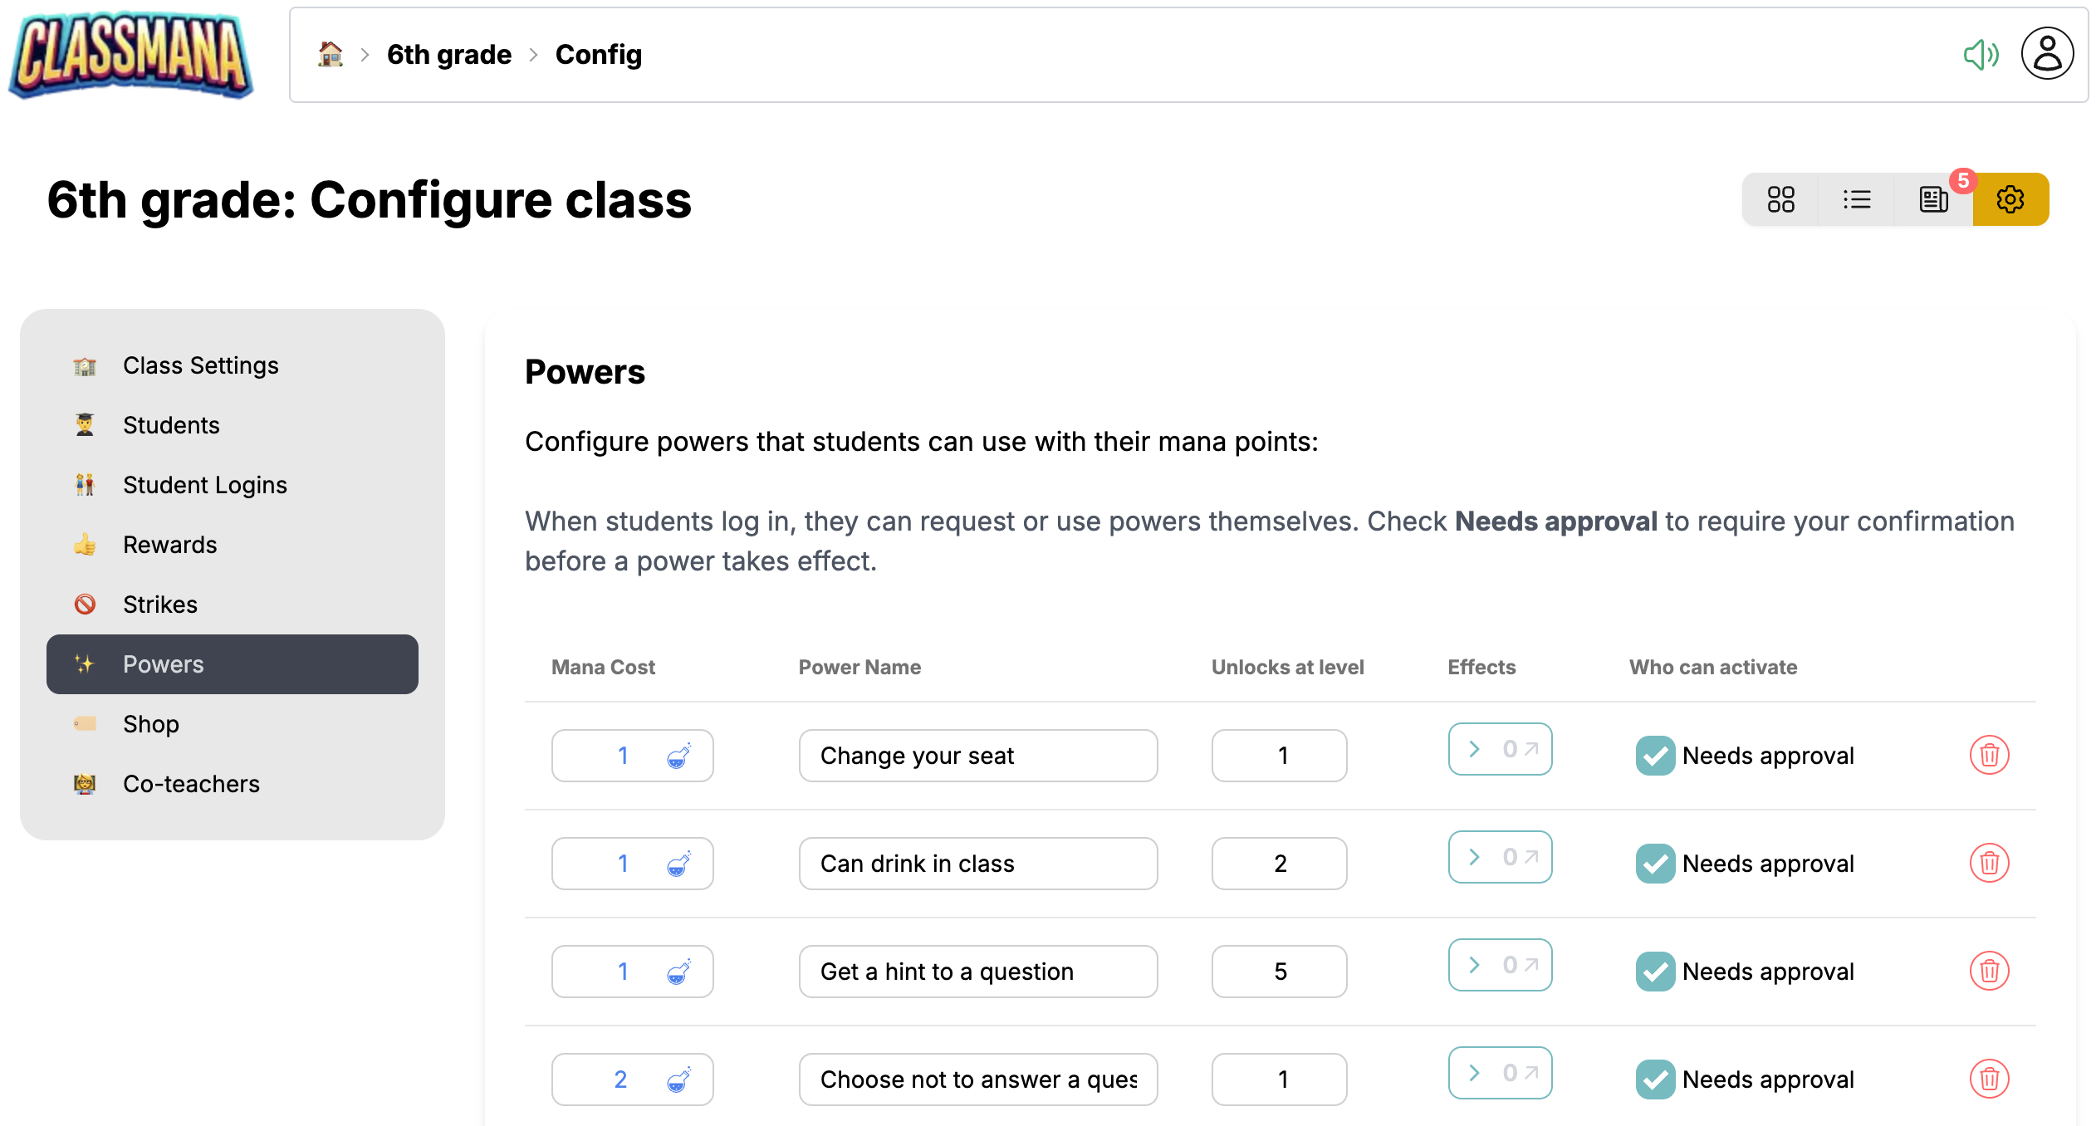Open the news feed with 5 notifications
This screenshot has width=2096, height=1126.
(1933, 199)
